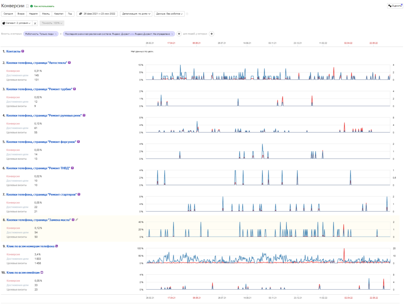Edit the "Замена масла" goal via pencil icon
This screenshot has height=307, width=404.
(x=77, y=220)
